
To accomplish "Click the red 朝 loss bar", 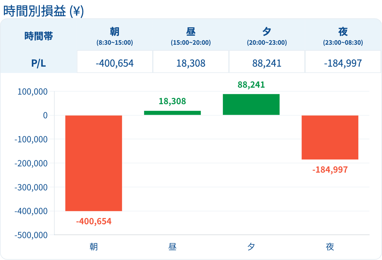I will tap(94, 163).
